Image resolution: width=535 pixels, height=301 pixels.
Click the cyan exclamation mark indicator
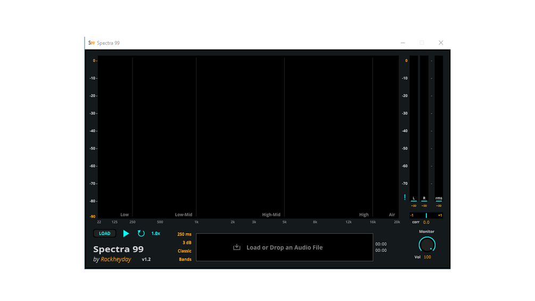405,197
